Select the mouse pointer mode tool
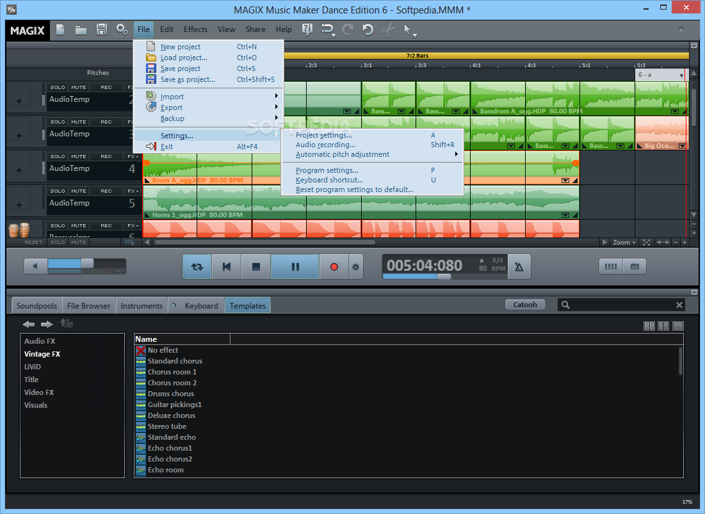 coord(407,29)
